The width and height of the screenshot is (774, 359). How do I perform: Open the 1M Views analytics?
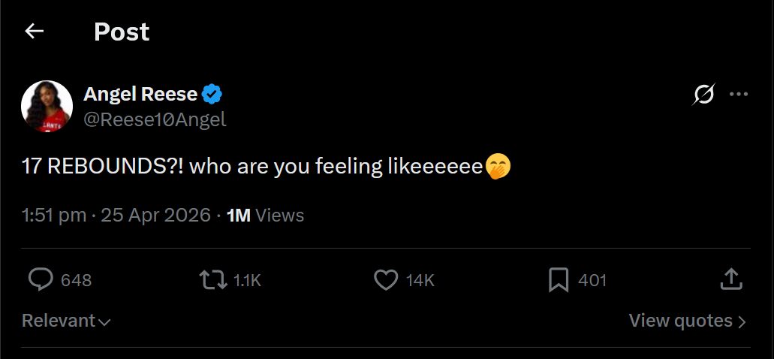[x=265, y=216]
